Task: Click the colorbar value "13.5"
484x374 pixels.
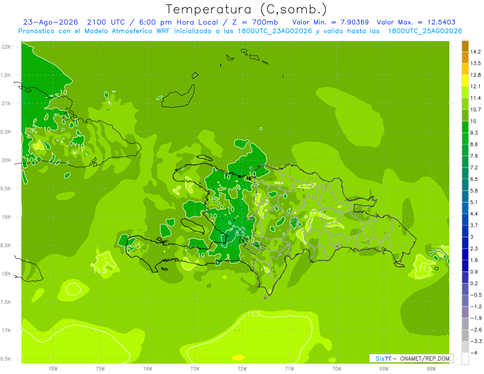Action: [476, 63]
